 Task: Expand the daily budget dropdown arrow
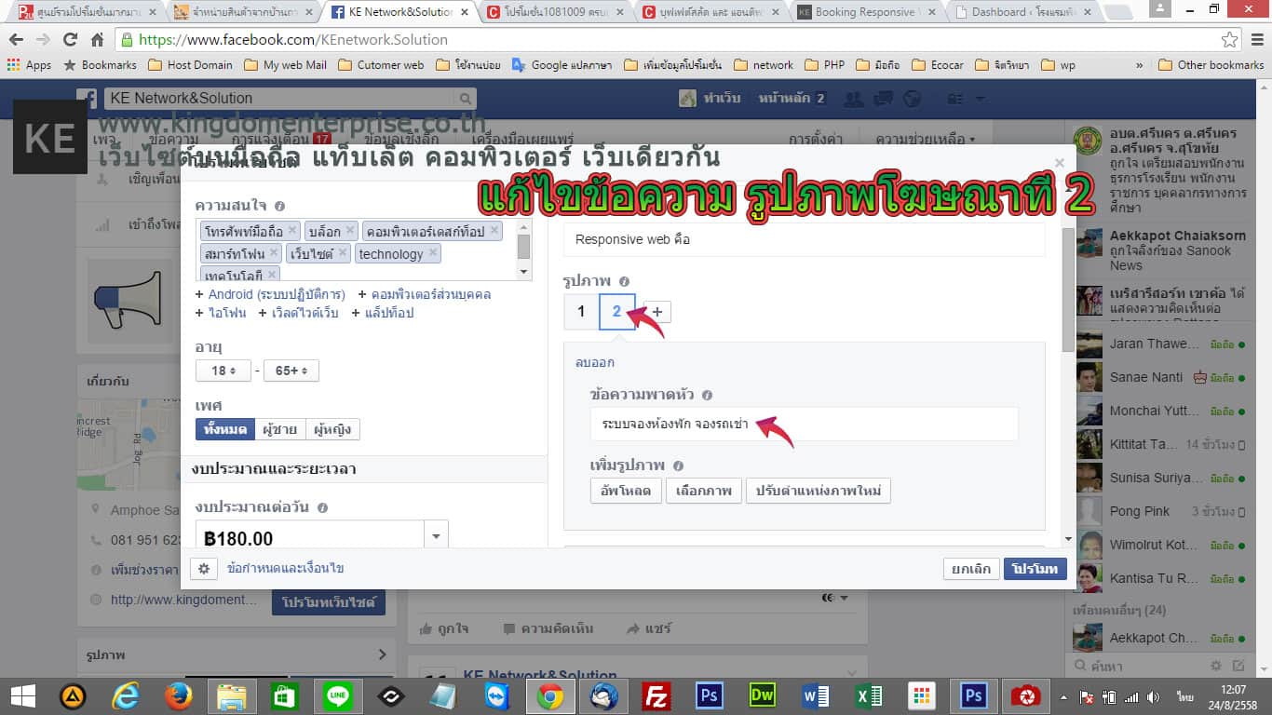tap(436, 537)
